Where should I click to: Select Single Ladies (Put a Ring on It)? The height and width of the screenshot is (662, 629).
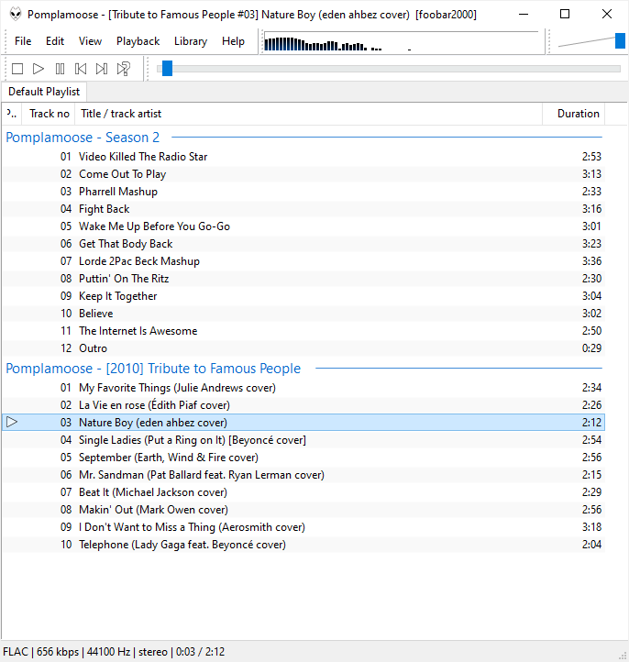pos(303,440)
